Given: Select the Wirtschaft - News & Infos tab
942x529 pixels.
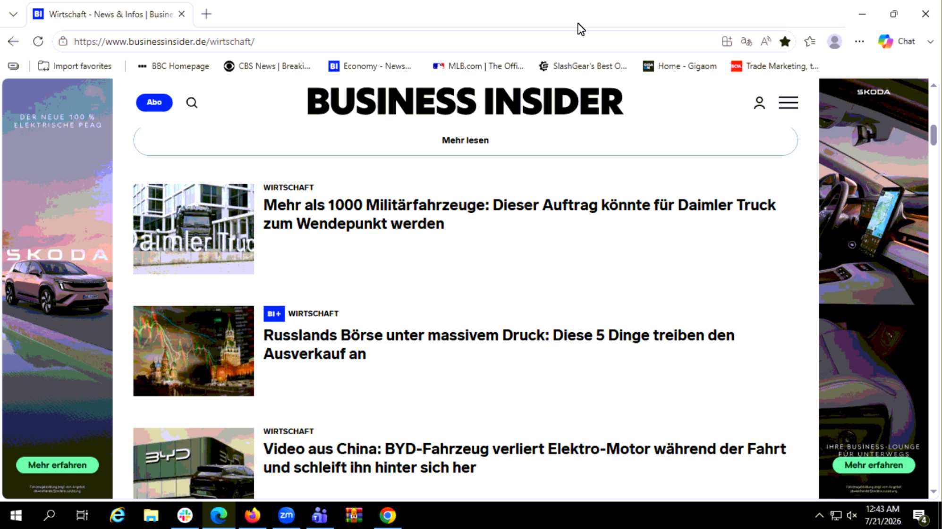Looking at the screenshot, I should pyautogui.click(x=111, y=14).
